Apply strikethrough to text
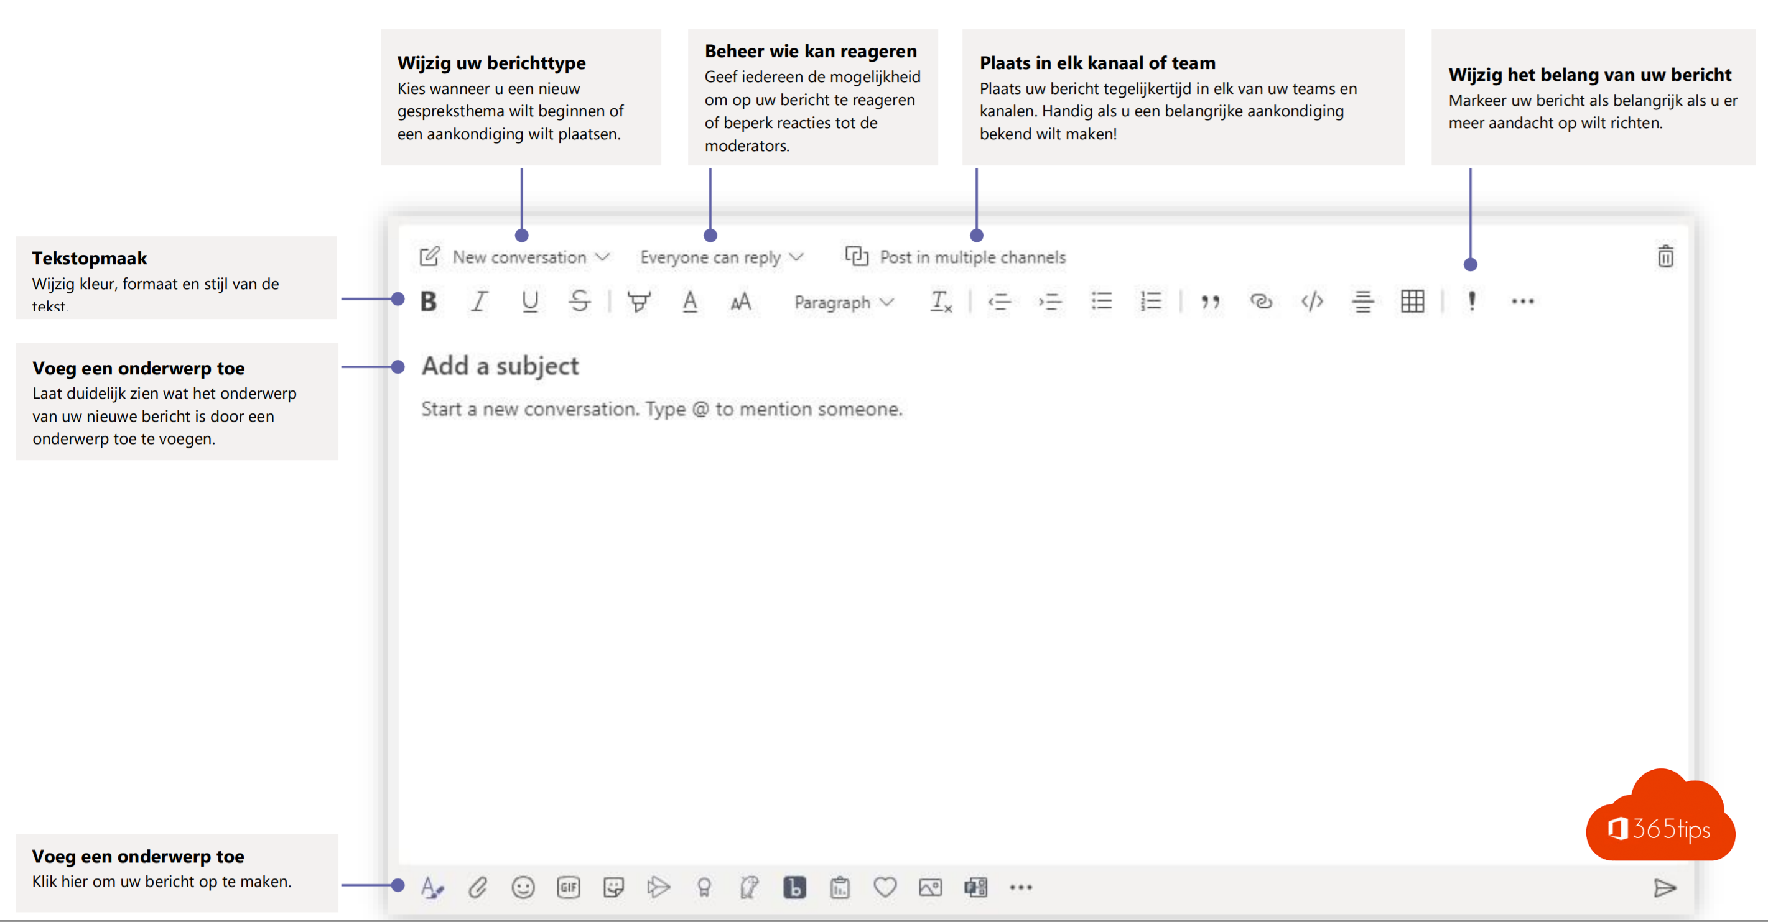This screenshot has width=1768, height=922. point(579,301)
